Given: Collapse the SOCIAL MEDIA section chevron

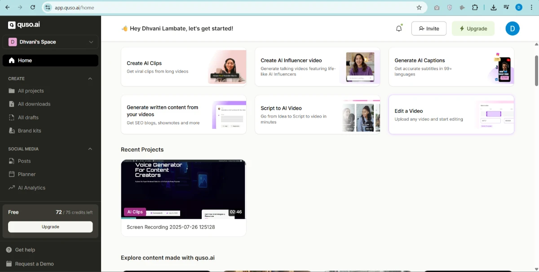Looking at the screenshot, I should tap(90, 149).
